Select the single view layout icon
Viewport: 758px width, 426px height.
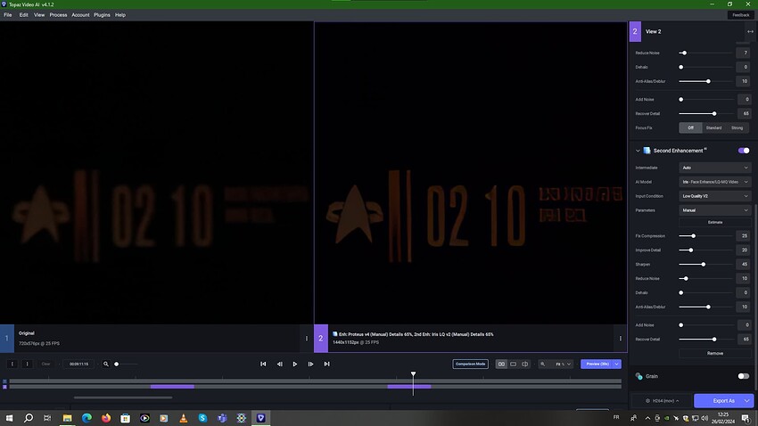pos(513,364)
